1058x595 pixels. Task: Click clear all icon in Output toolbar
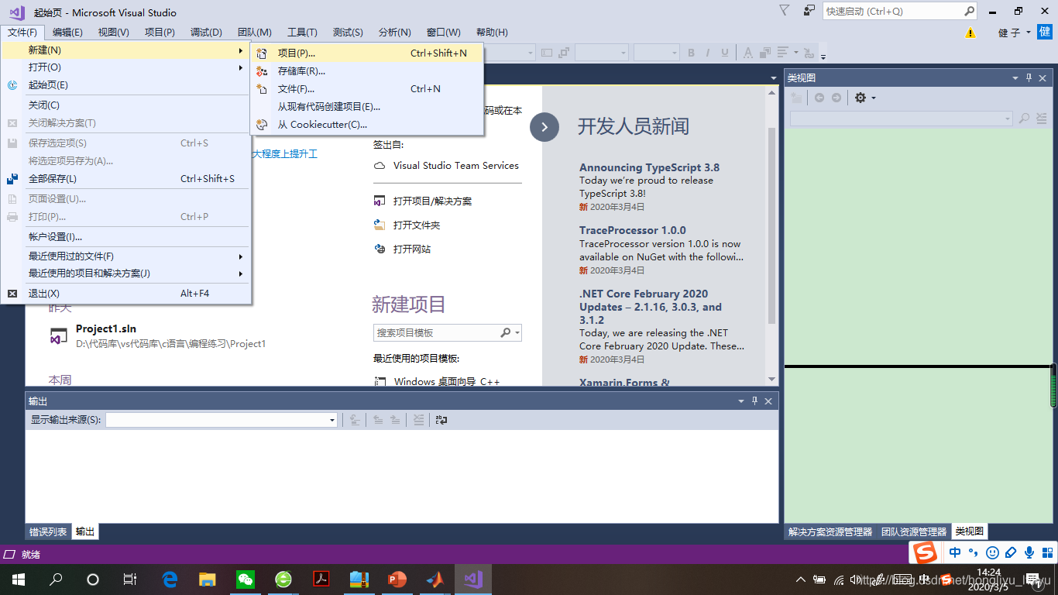(x=418, y=420)
